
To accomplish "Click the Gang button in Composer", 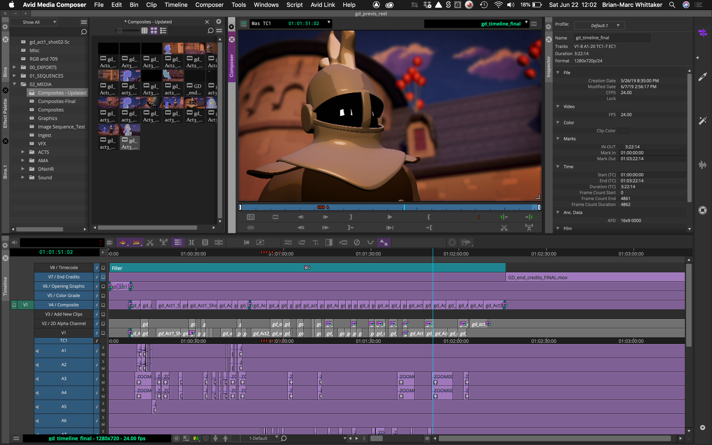I will click(250, 228).
